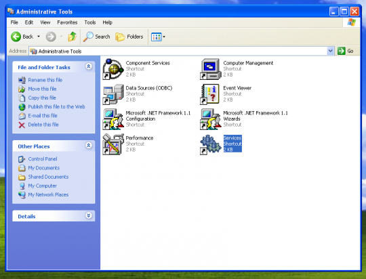Viewport: 366px width, 279px height.
Task: Open the Tools menu
Action: (x=90, y=22)
